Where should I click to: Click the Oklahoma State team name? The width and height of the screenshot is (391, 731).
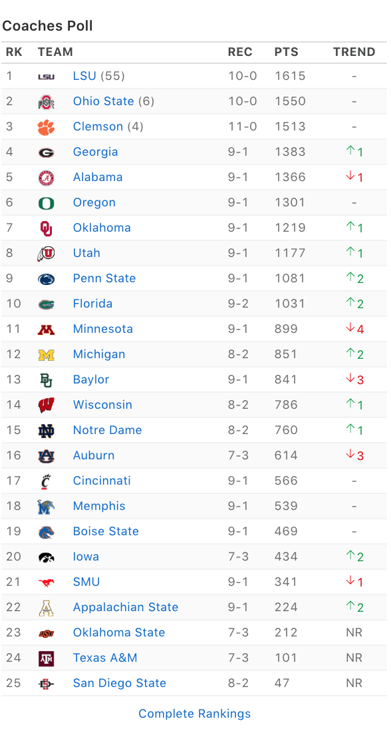119,632
